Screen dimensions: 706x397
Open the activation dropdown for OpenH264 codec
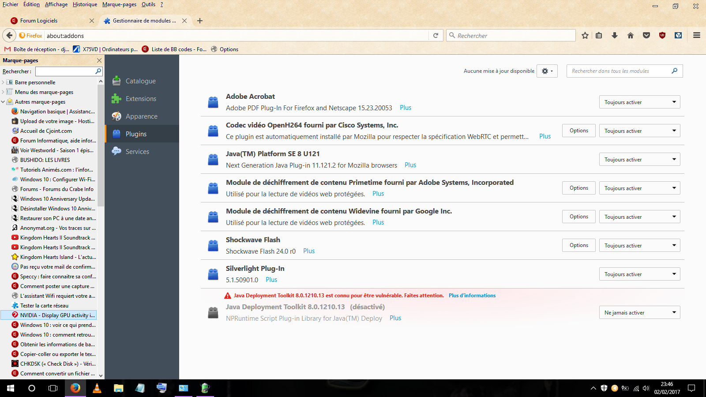(639, 131)
